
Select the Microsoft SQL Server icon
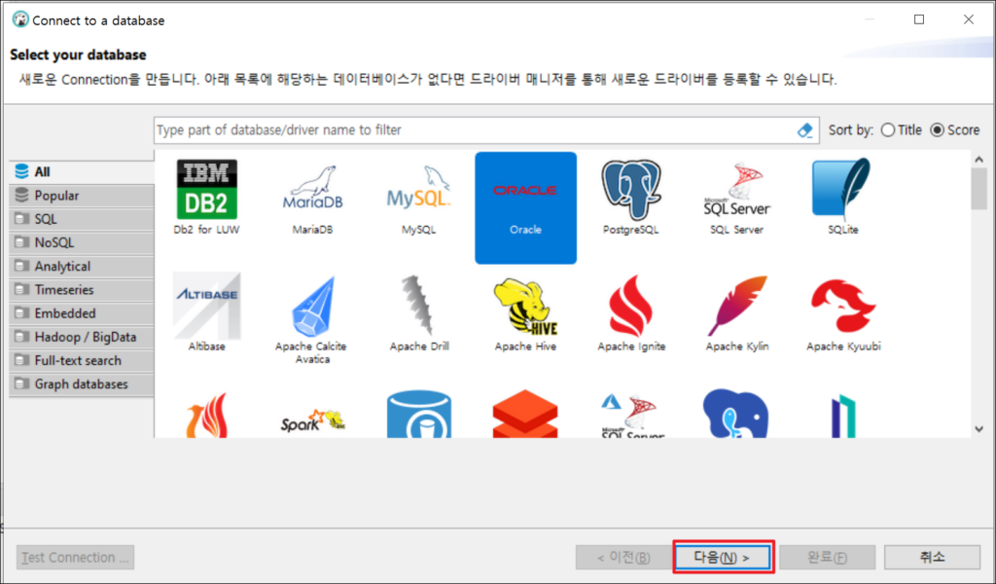tap(737, 190)
